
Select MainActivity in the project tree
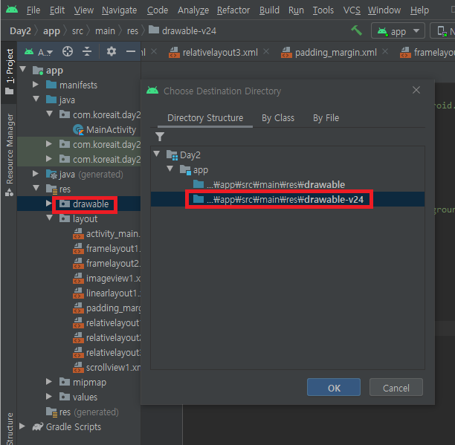point(105,129)
